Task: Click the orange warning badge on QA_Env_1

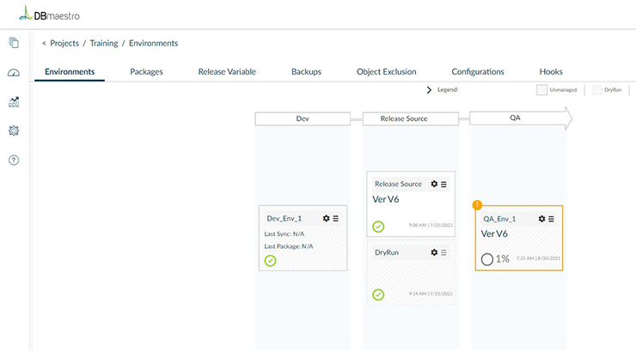Action: [x=477, y=205]
